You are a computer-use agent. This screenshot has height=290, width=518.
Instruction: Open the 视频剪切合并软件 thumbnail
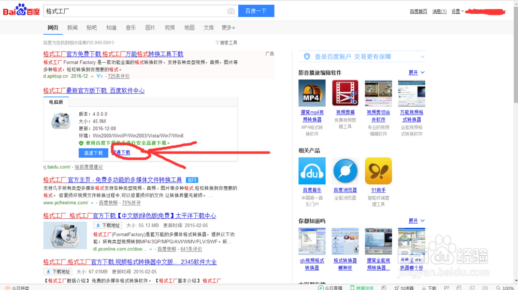point(378,93)
